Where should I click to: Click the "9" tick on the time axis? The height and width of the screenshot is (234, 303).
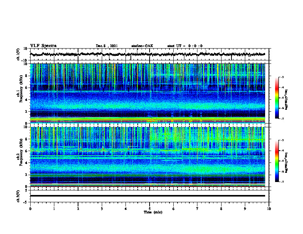pos(245,209)
